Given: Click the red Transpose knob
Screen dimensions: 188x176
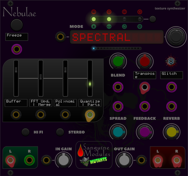Looking at the screenshot, I should click(x=145, y=61).
